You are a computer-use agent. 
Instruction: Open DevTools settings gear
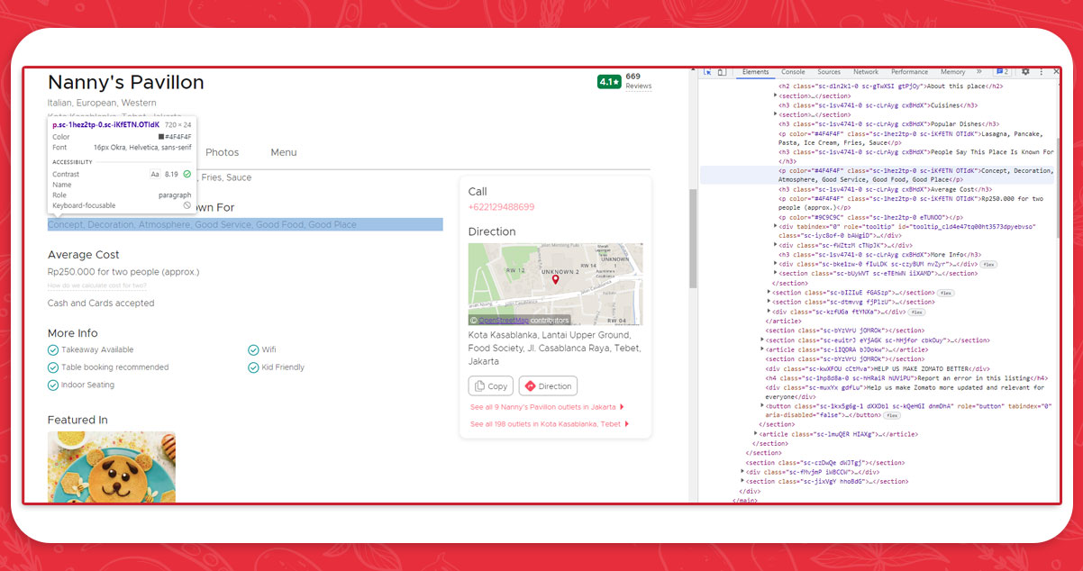point(1025,72)
